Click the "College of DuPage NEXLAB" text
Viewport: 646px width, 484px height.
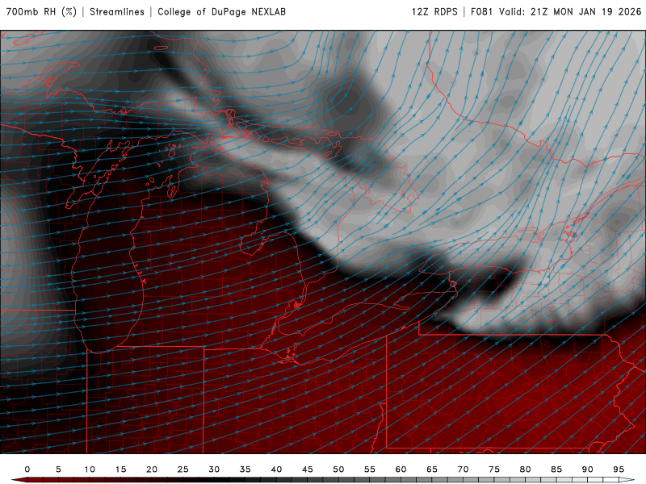pyautogui.click(x=221, y=12)
